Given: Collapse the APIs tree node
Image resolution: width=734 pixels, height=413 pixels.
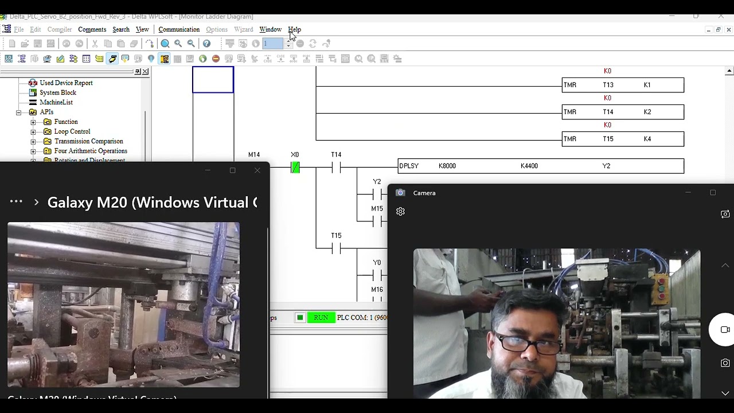Looking at the screenshot, I should point(18,112).
